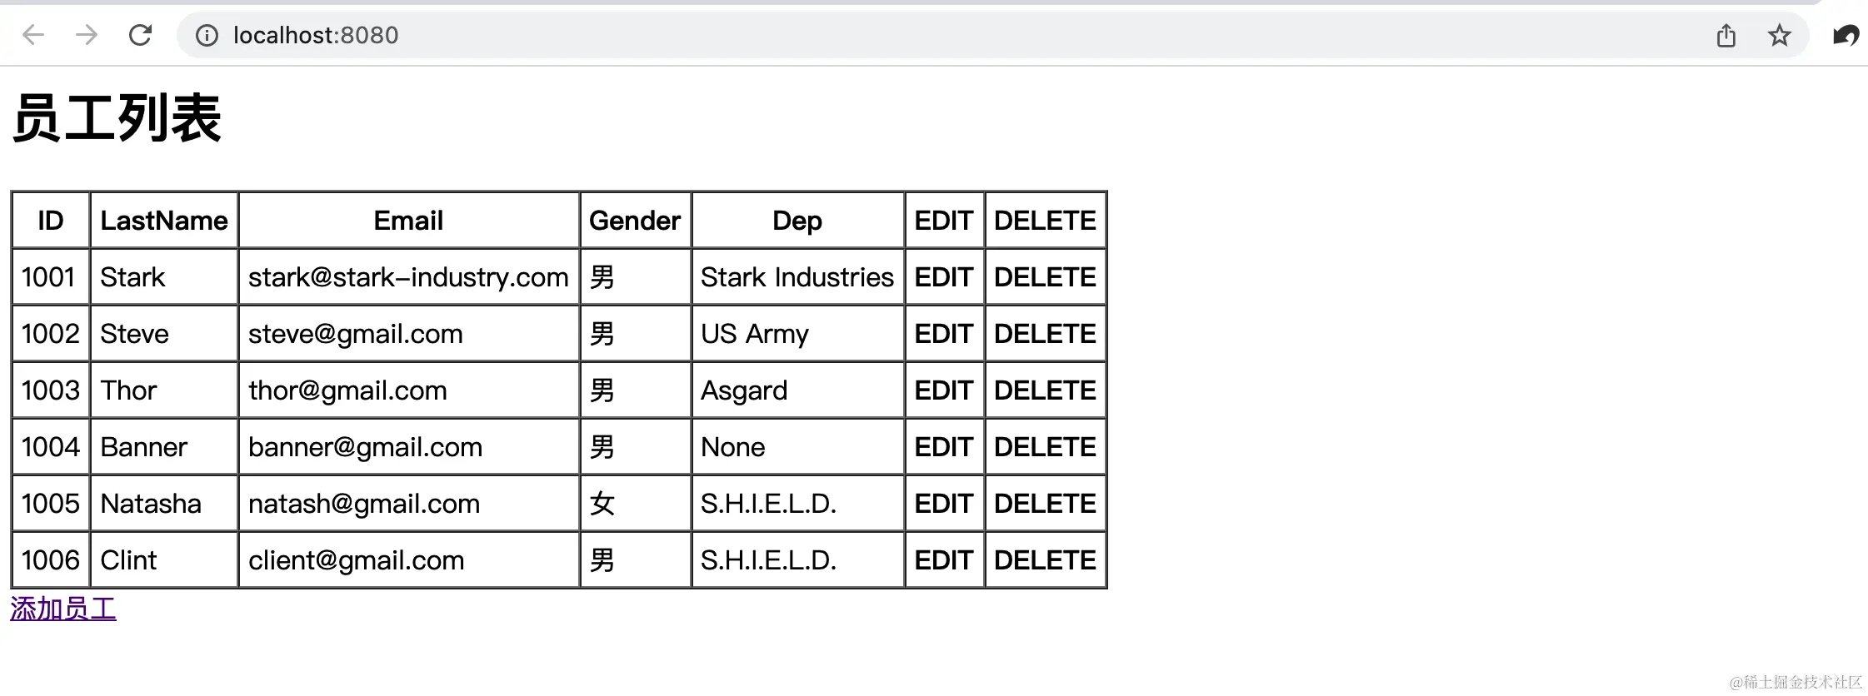Reload the page with refresh icon

click(140, 35)
